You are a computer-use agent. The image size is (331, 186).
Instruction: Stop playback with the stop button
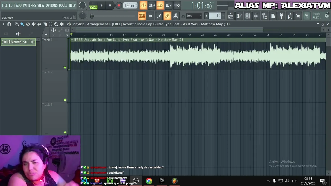click(110, 5)
